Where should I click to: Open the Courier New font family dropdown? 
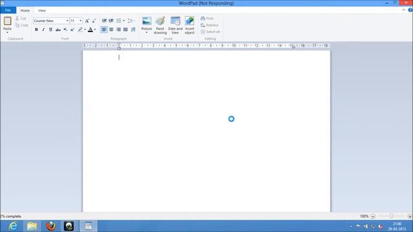(x=67, y=21)
